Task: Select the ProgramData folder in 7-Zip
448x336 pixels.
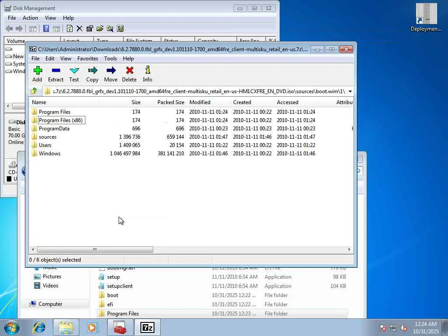Action: tap(54, 128)
